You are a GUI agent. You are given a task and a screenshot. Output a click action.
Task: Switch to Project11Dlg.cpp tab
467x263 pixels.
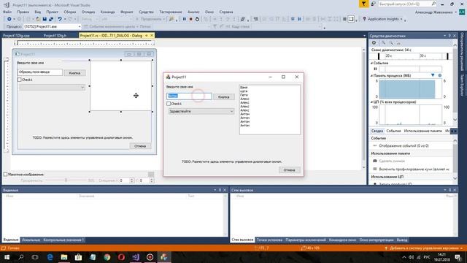click(16, 36)
